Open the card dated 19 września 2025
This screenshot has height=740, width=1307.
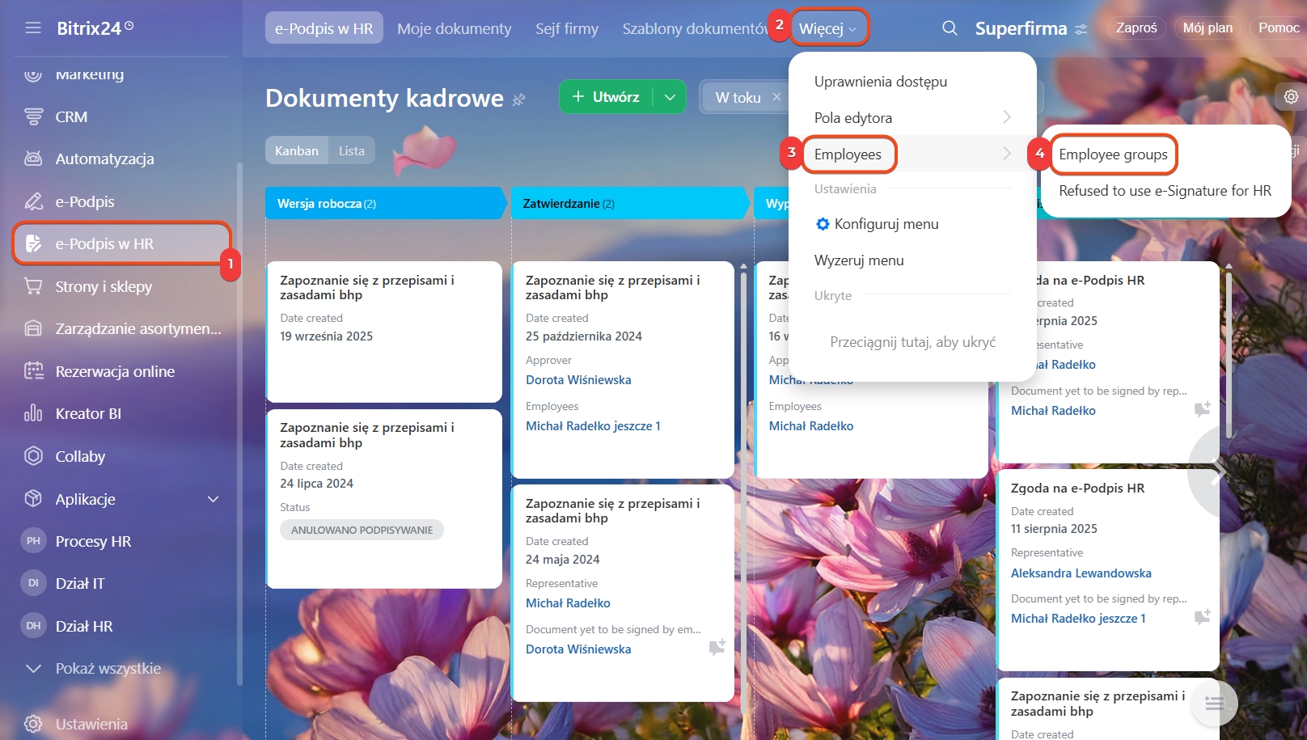[384, 332]
